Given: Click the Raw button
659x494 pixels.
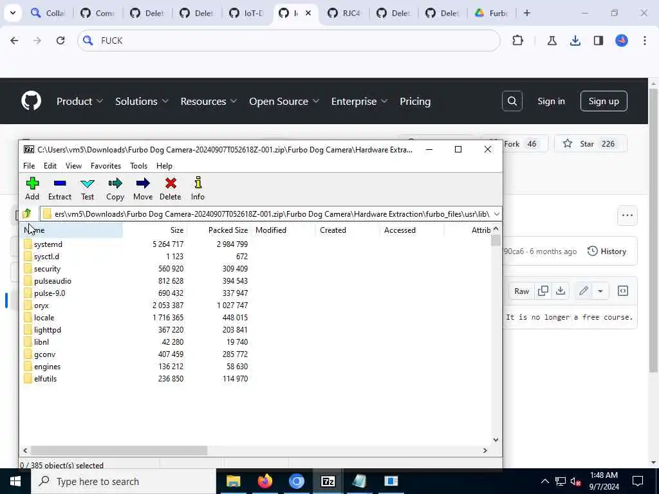Looking at the screenshot, I should (x=521, y=291).
